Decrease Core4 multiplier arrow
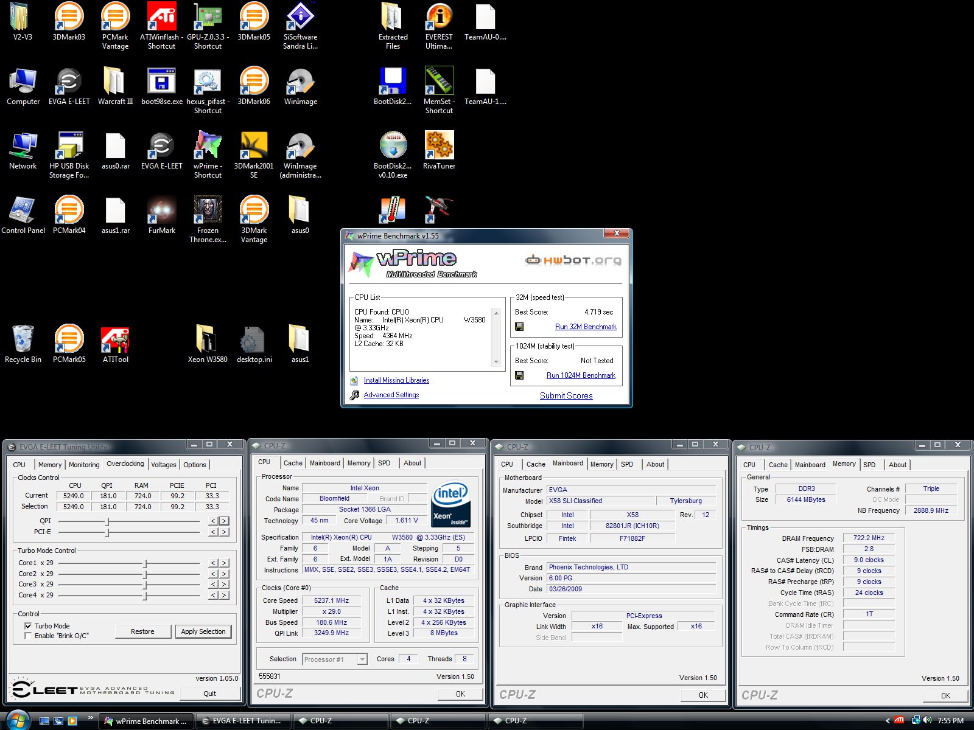974x730 pixels. (x=213, y=595)
